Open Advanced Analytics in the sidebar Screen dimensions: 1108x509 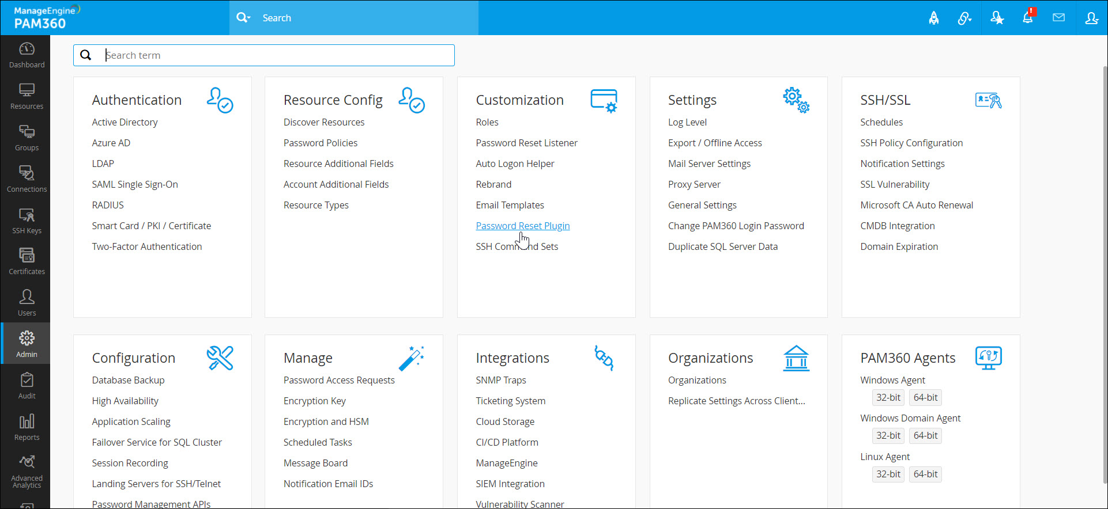[x=27, y=472]
